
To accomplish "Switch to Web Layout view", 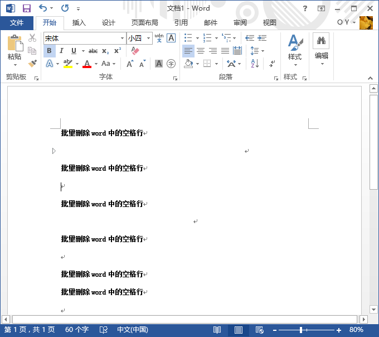I will tap(260, 330).
